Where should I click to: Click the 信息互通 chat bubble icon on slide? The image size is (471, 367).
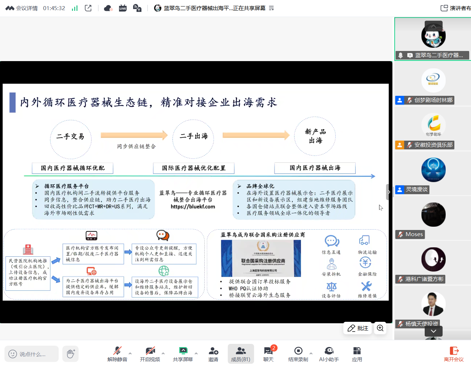pyautogui.click(x=331, y=241)
